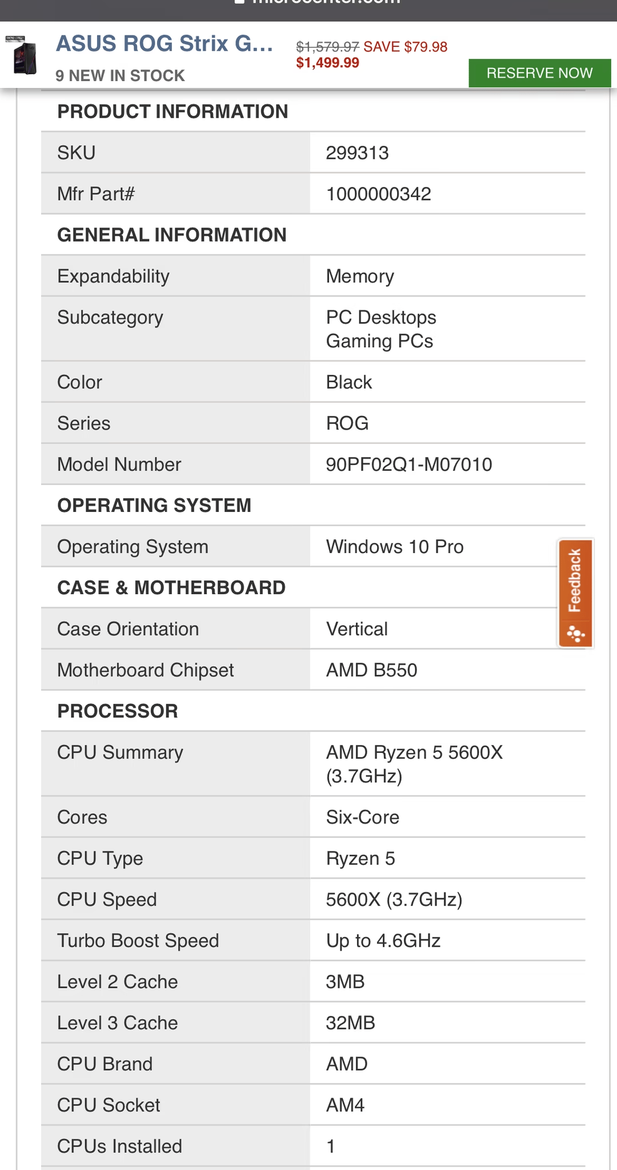The image size is (617, 1170).
Task: Click the RESERVE NOW button
Action: point(539,73)
